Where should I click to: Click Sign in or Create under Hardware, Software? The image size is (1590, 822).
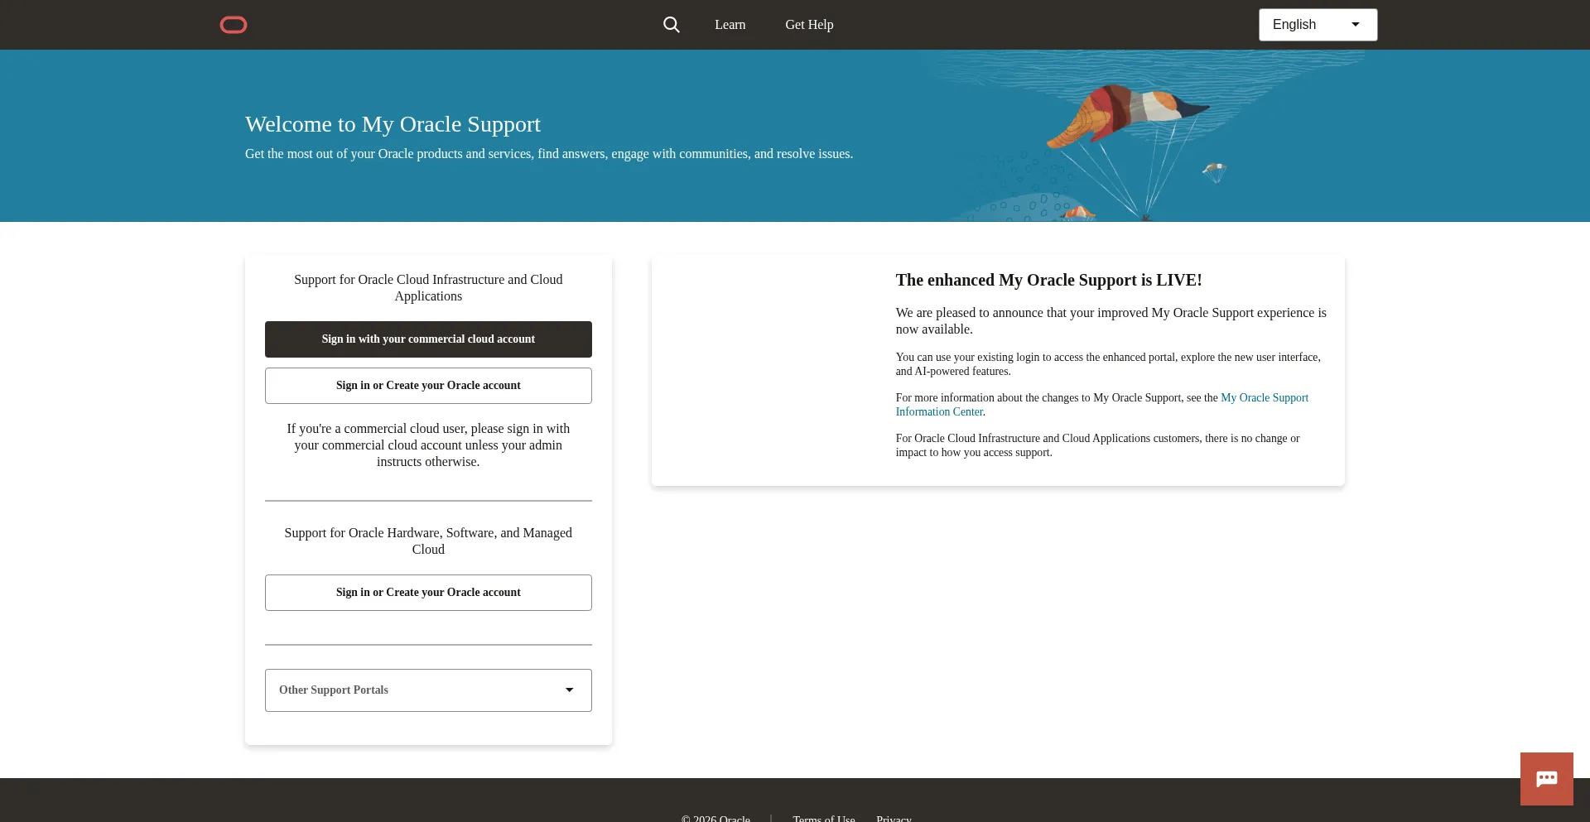[x=428, y=593]
